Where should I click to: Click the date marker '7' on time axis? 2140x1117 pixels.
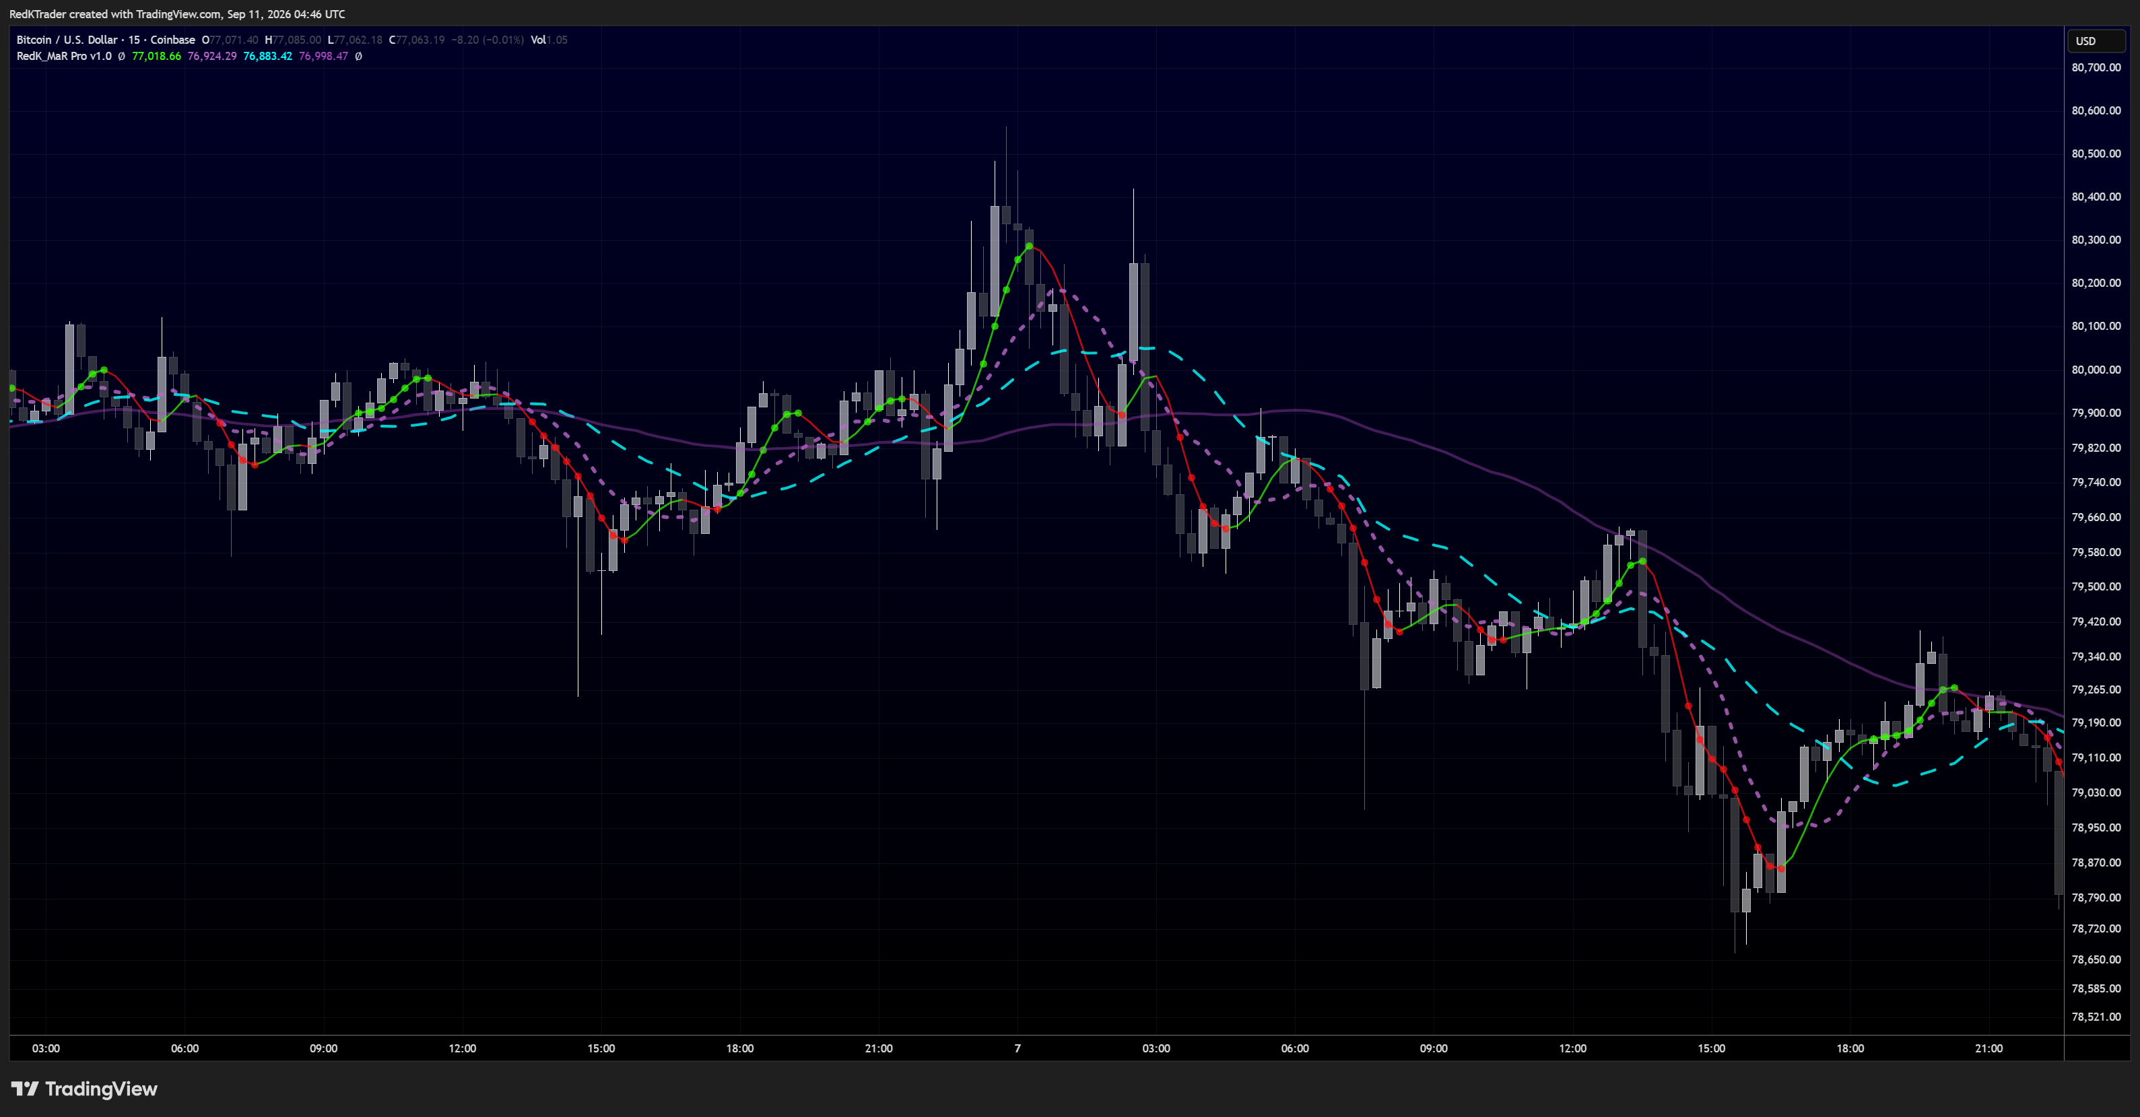(1017, 1048)
